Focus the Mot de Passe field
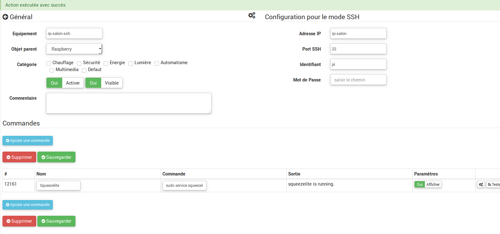The image size is (500, 234). coord(358,80)
